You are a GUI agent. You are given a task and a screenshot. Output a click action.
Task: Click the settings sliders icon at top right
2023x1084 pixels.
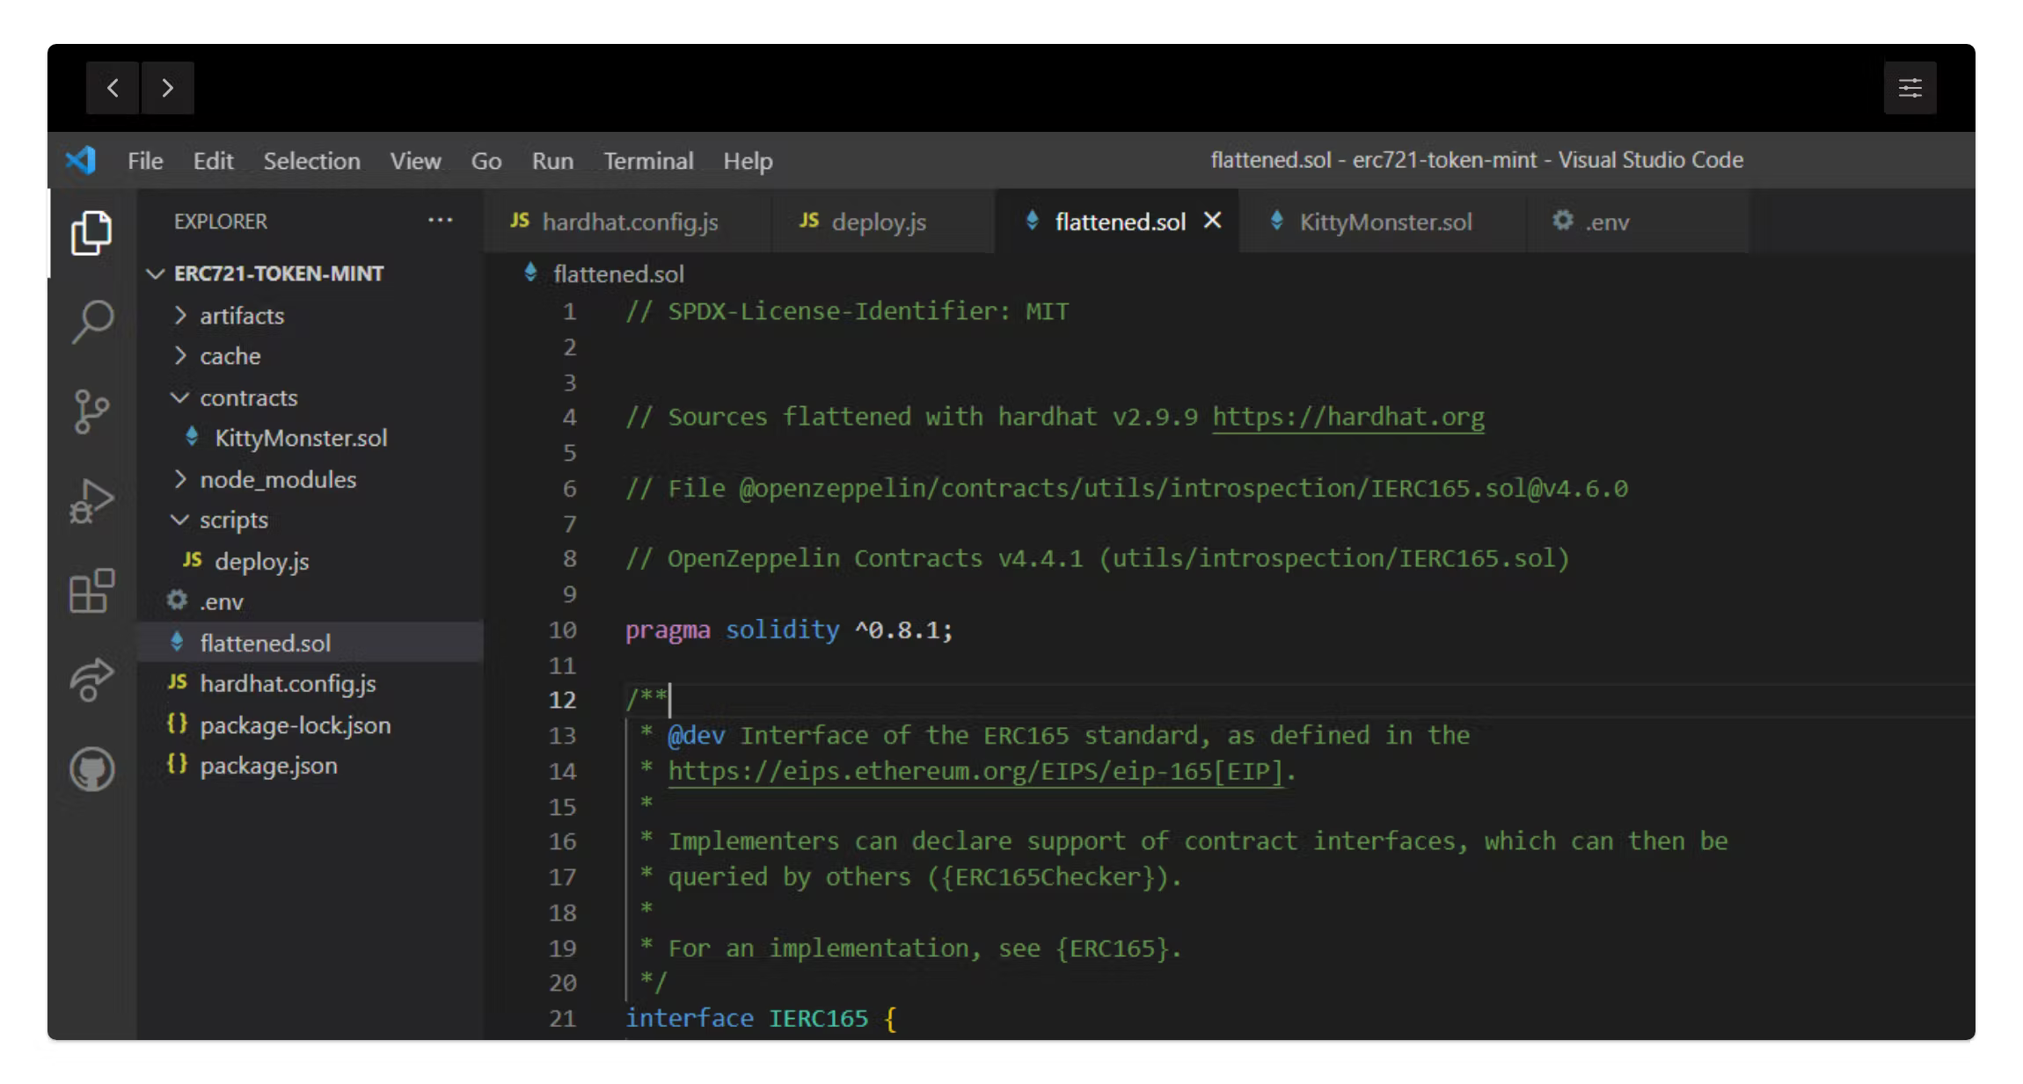coord(1910,88)
